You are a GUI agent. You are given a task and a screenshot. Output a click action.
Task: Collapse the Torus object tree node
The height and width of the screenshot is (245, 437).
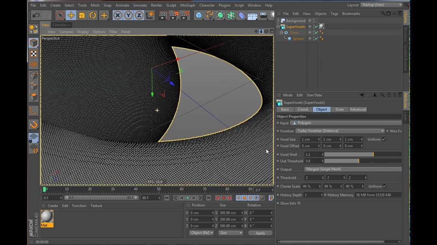[x=281, y=33]
